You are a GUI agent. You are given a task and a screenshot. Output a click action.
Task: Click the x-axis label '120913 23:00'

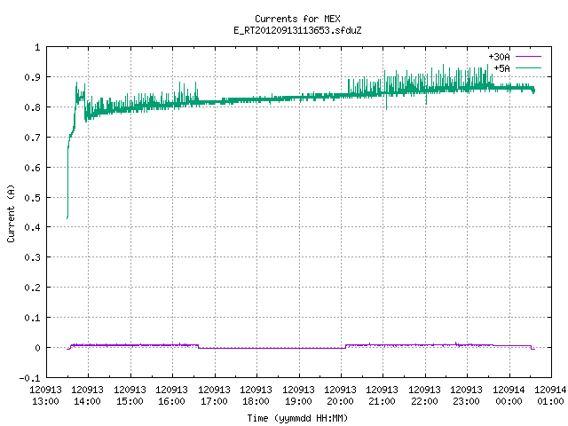[466, 396]
